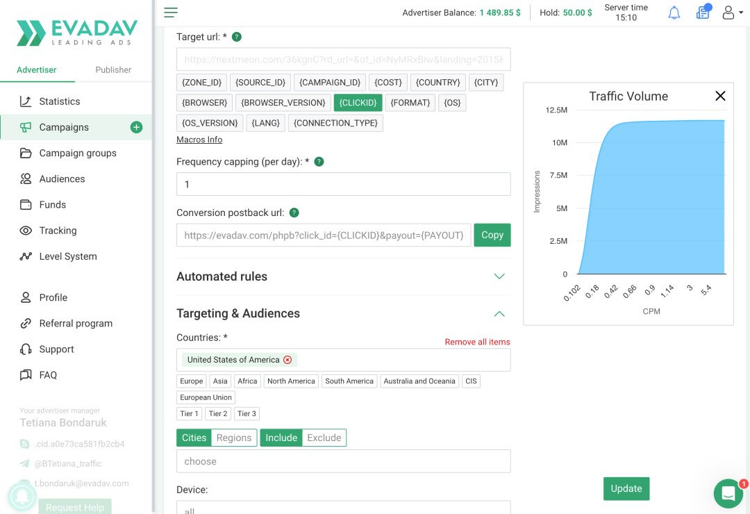Switch to Exclude targeting mode
This screenshot has height=514, width=750.
pos(324,438)
